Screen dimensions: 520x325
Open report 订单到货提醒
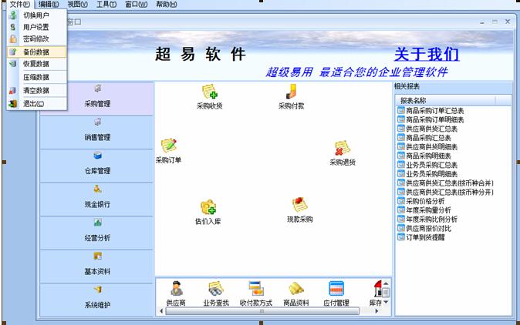421,237
